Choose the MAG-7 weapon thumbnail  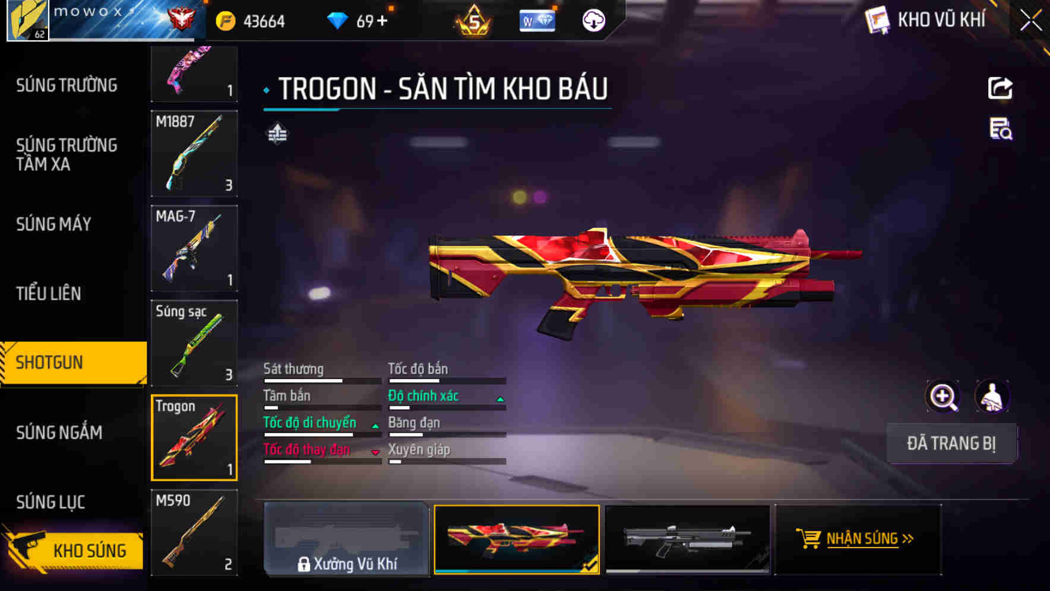click(x=194, y=248)
